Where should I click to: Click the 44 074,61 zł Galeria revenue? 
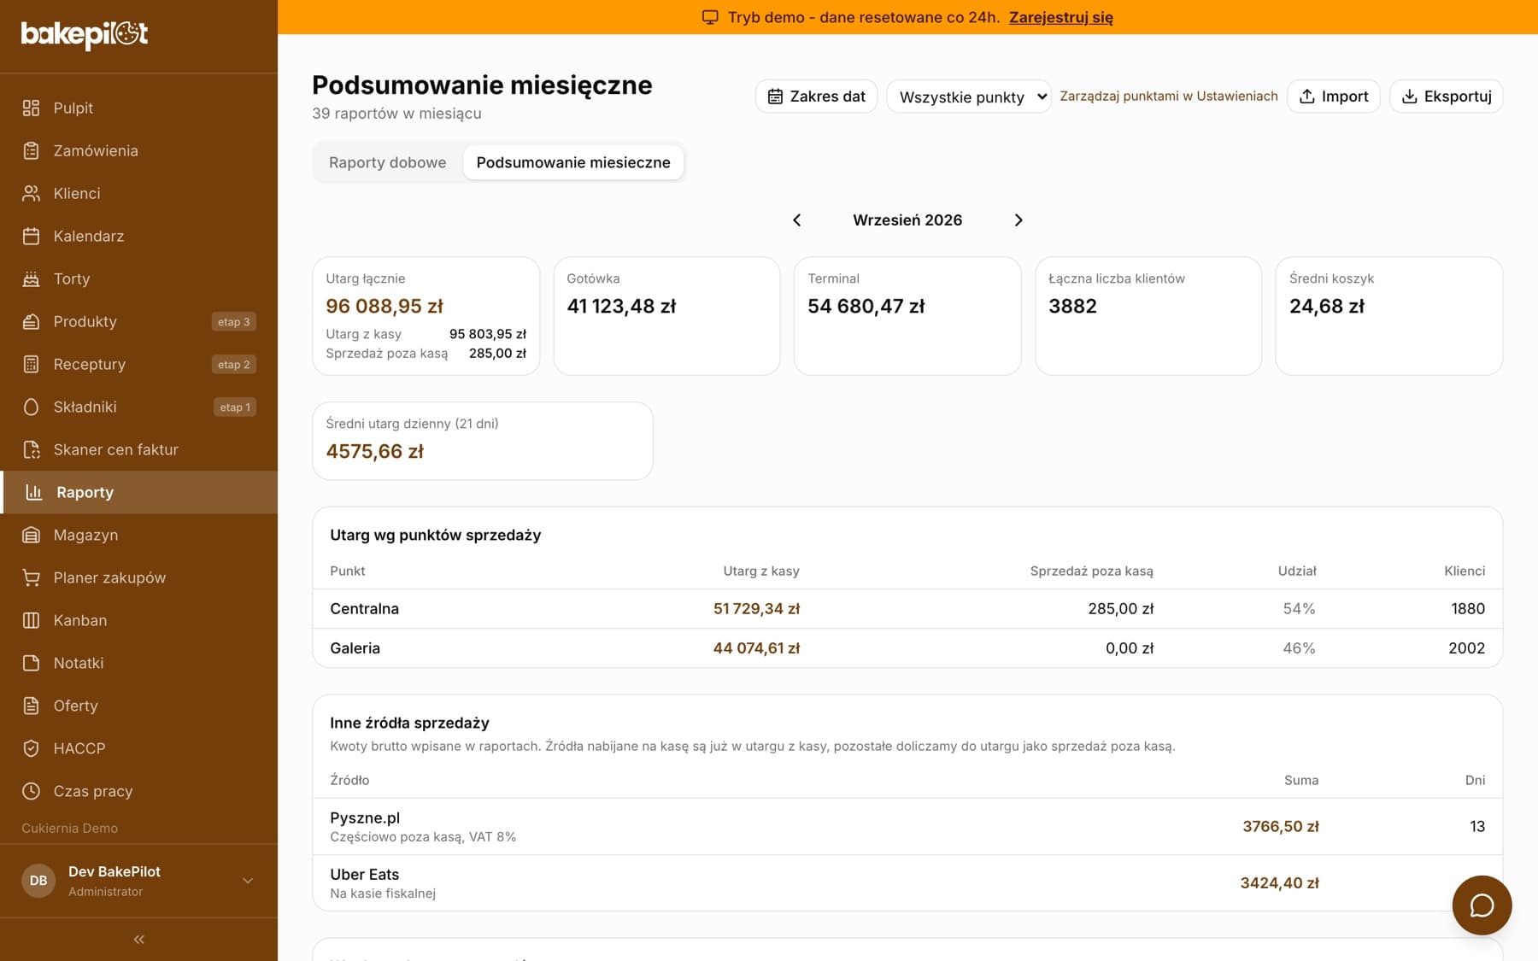[x=756, y=648]
